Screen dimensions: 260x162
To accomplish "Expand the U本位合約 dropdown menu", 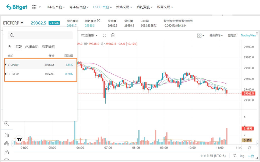I will pos(56,7).
